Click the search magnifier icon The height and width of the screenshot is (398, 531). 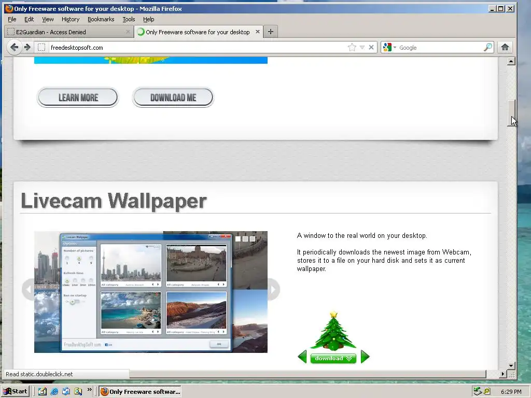point(487,47)
